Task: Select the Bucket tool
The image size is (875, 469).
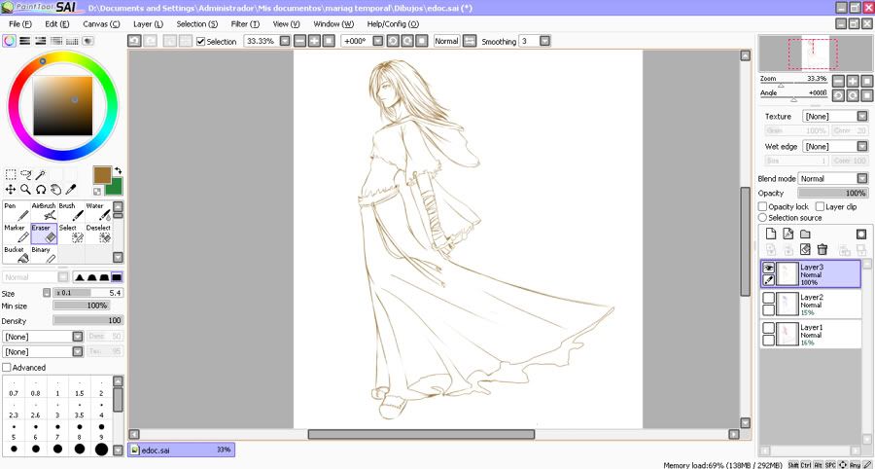Action: pos(17,255)
